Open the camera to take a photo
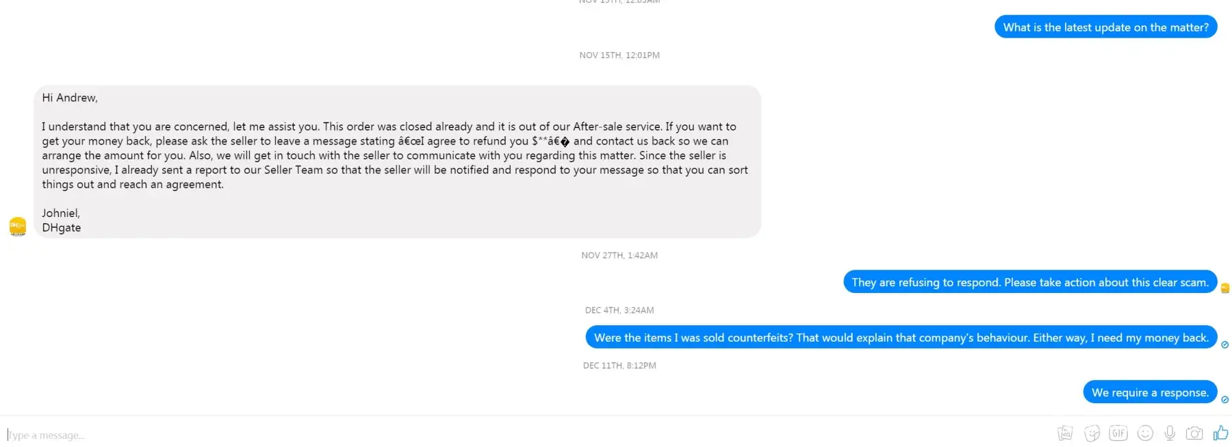Image resolution: width=1232 pixels, height=447 pixels. [x=1194, y=433]
